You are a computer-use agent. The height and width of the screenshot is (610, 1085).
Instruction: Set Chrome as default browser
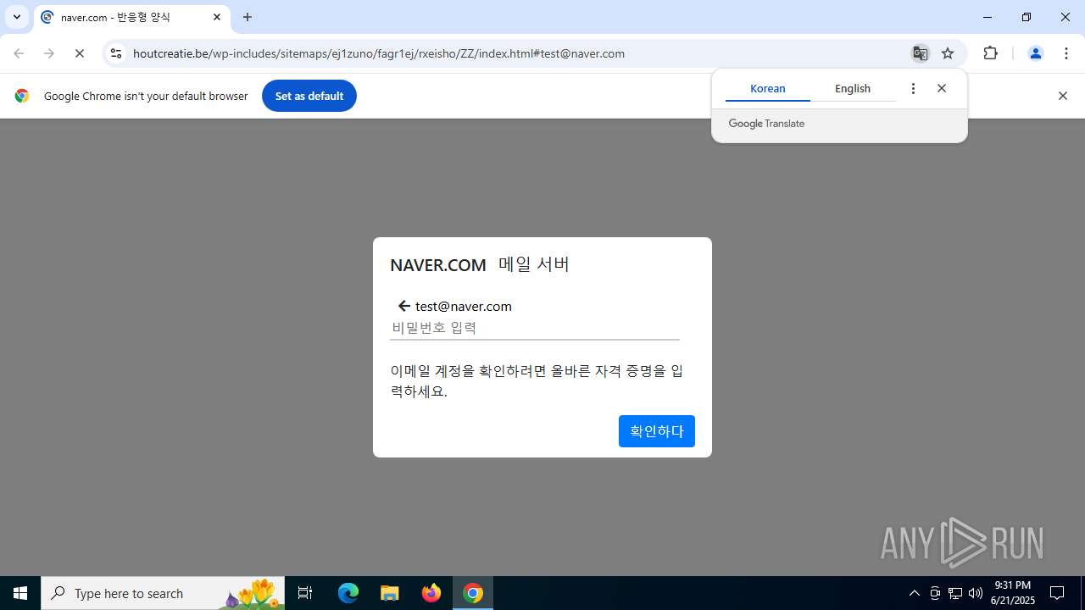click(309, 96)
